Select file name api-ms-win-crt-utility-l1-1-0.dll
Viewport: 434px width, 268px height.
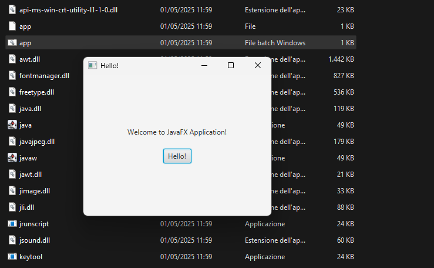click(x=68, y=10)
